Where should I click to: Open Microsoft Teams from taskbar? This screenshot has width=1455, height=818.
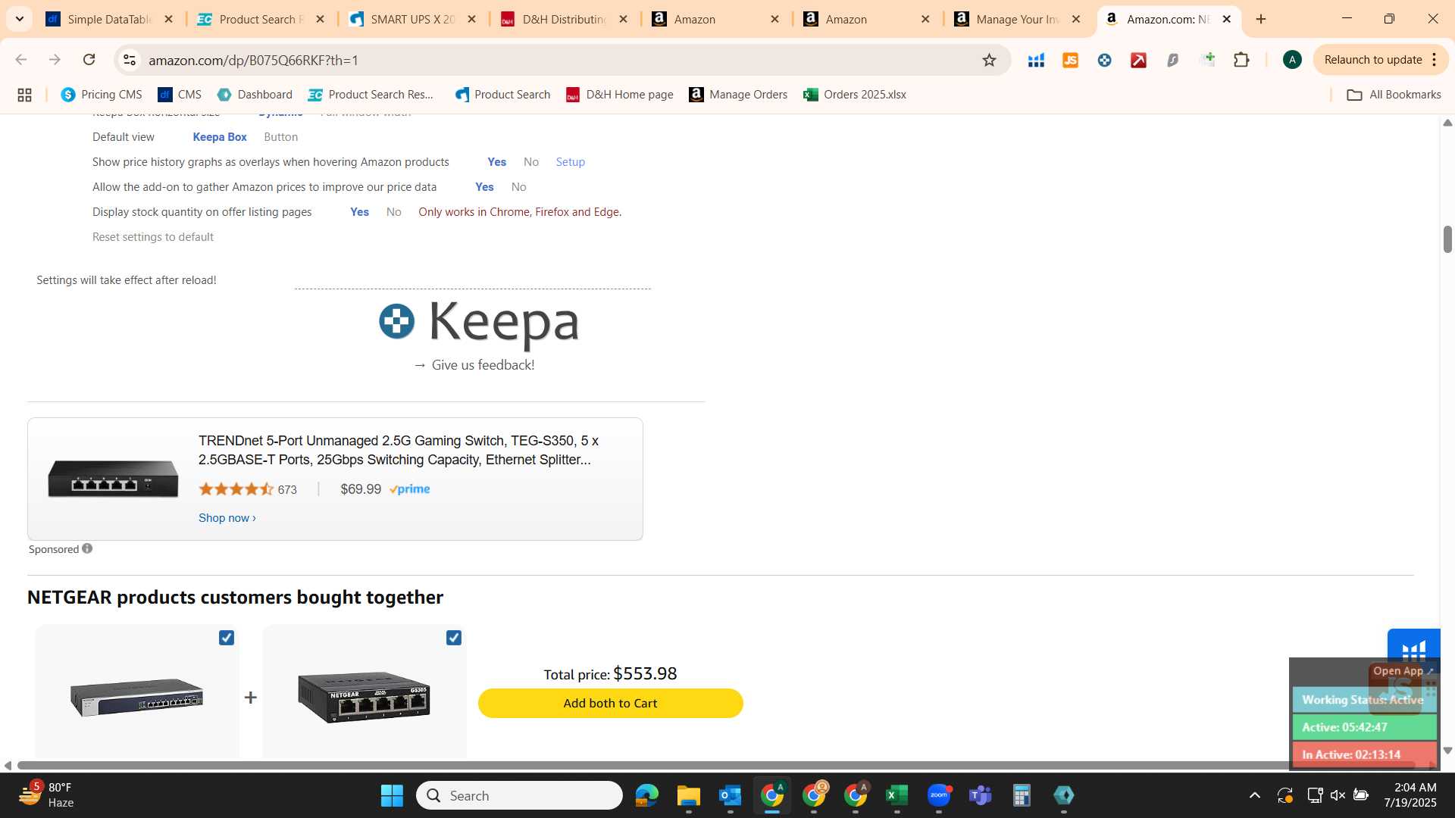click(980, 796)
